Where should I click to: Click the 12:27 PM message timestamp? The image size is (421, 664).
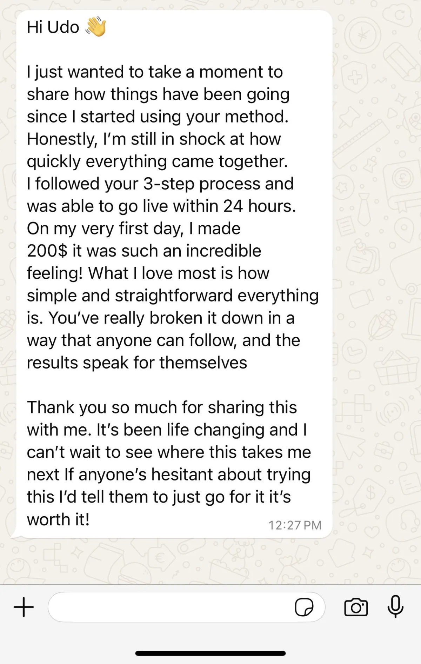(295, 525)
